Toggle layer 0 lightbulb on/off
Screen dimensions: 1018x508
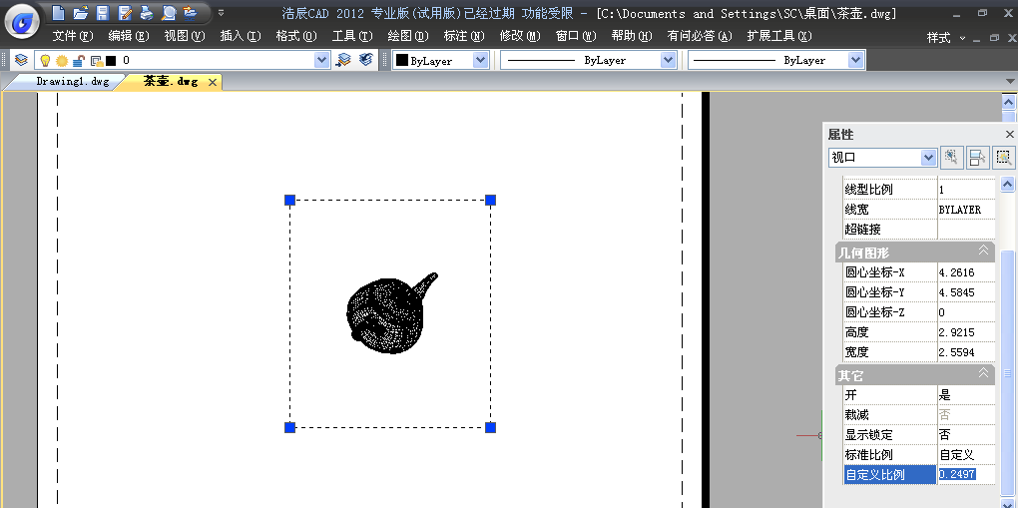[45, 60]
